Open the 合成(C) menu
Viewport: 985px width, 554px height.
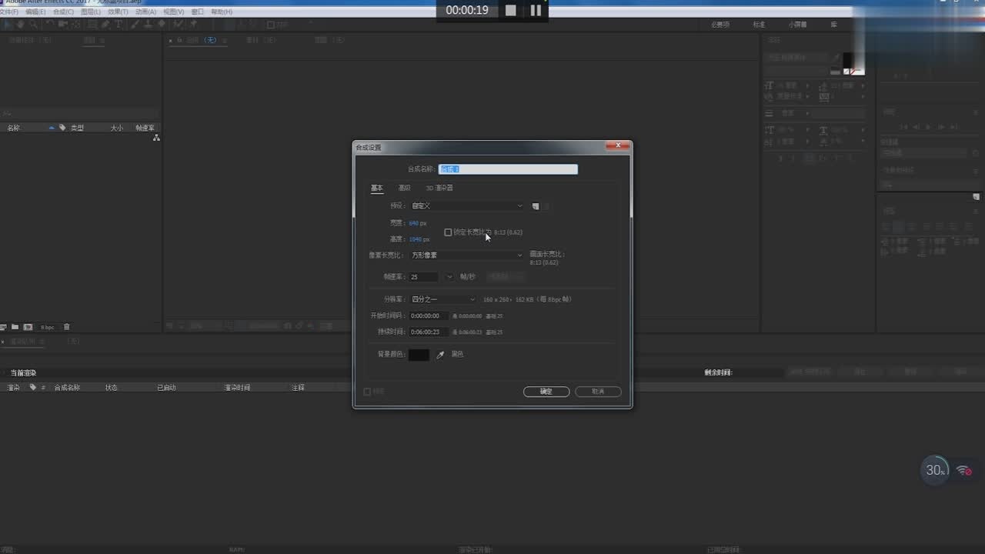pyautogui.click(x=63, y=12)
